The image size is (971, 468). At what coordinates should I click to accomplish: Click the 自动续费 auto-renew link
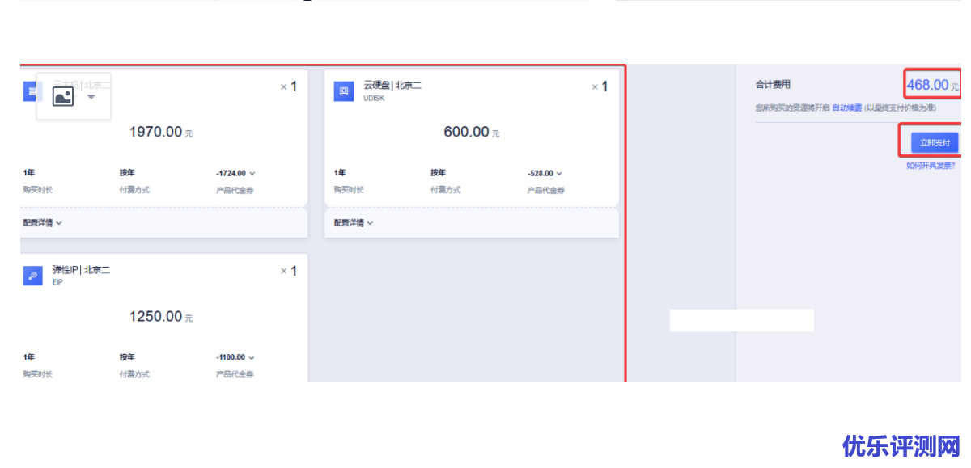pos(847,108)
